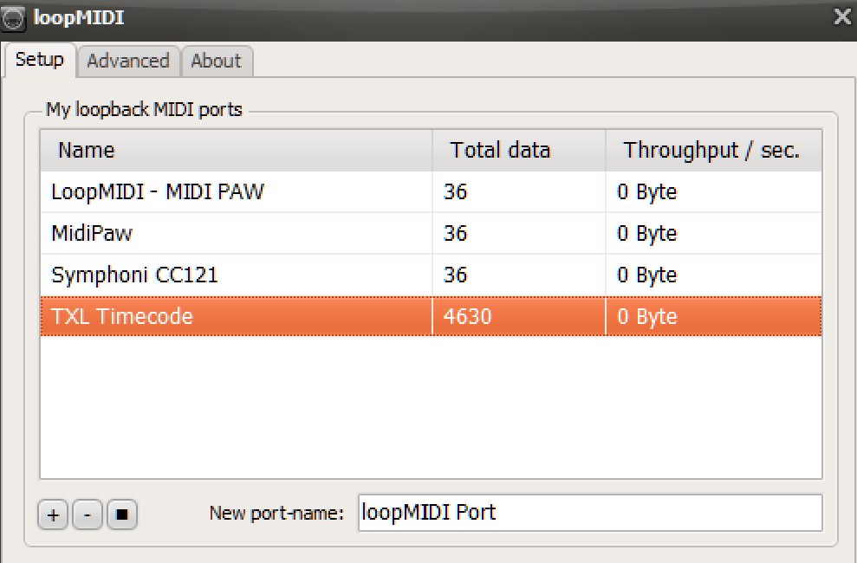
Task: Select the Symphoni CC121 port row
Action: pos(135,275)
